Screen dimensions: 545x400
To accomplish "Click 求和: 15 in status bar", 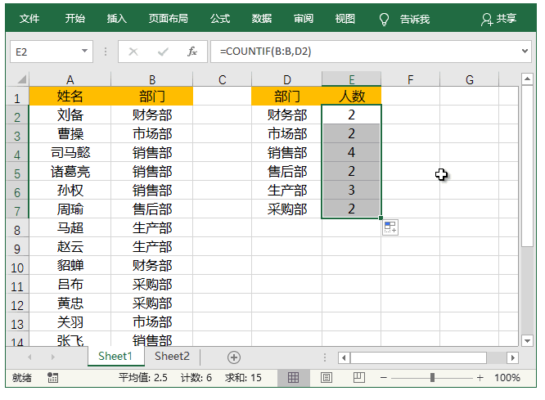I will (243, 378).
